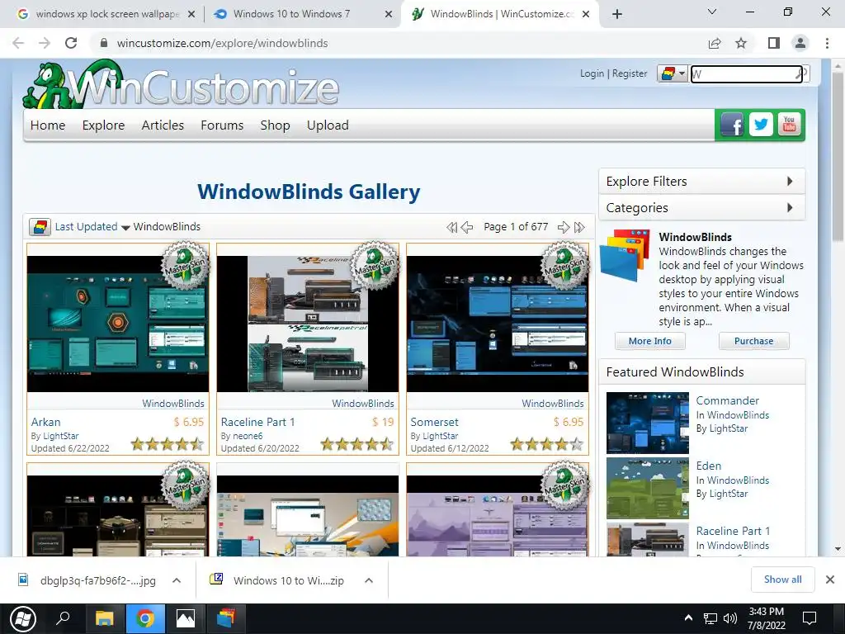Open Last Updated sort dropdown
The height and width of the screenshot is (634, 845).
[92, 227]
